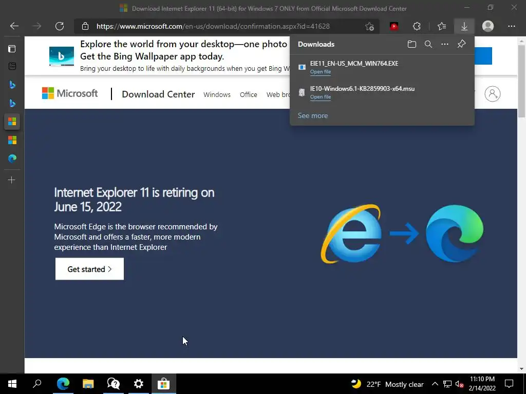Click the Get started button
Viewport: 526px width, 394px height.
89,269
